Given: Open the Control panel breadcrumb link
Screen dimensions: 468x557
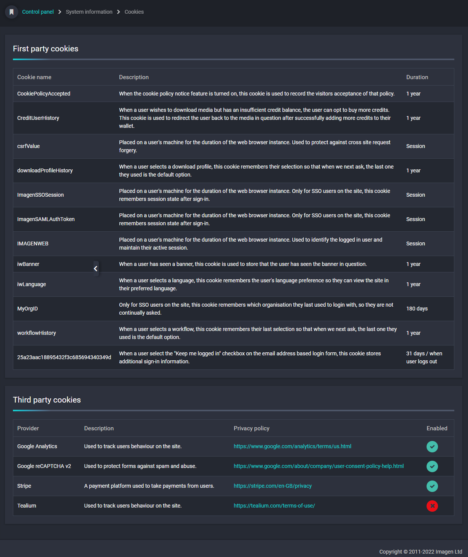Looking at the screenshot, I should [38, 12].
